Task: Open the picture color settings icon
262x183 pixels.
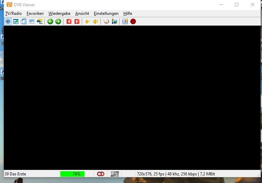Action: click(114, 21)
